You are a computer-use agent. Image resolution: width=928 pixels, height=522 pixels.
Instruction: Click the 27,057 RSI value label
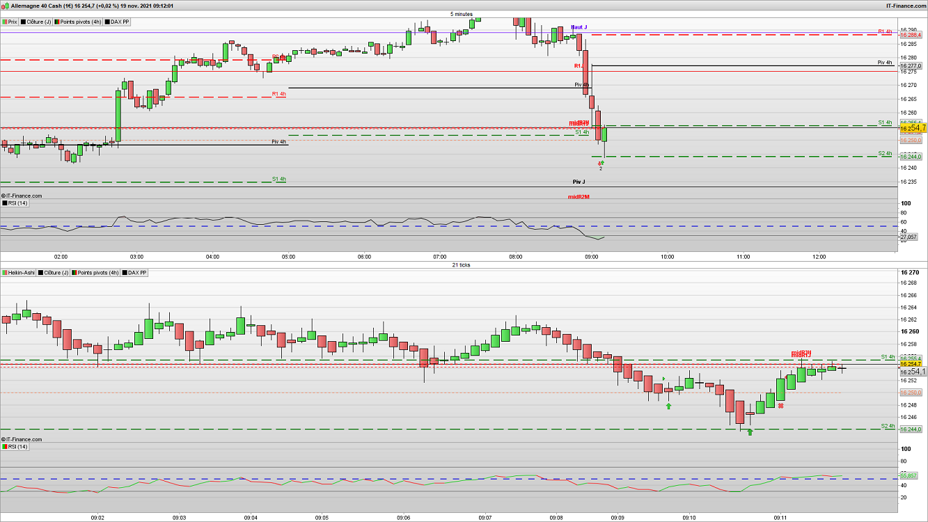(x=908, y=237)
